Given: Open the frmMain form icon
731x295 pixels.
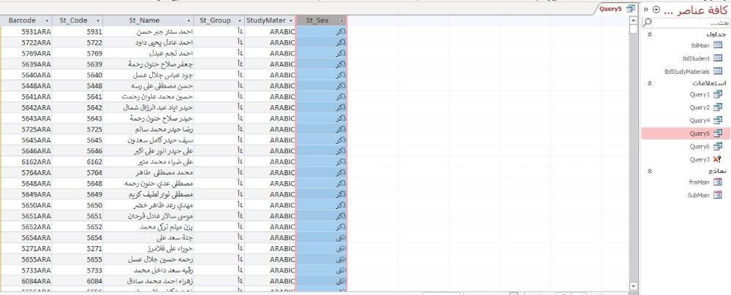Looking at the screenshot, I should (717, 183).
